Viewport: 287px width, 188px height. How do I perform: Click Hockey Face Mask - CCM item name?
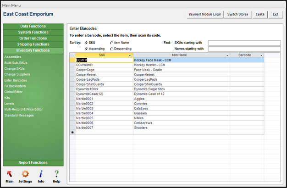point(153,60)
